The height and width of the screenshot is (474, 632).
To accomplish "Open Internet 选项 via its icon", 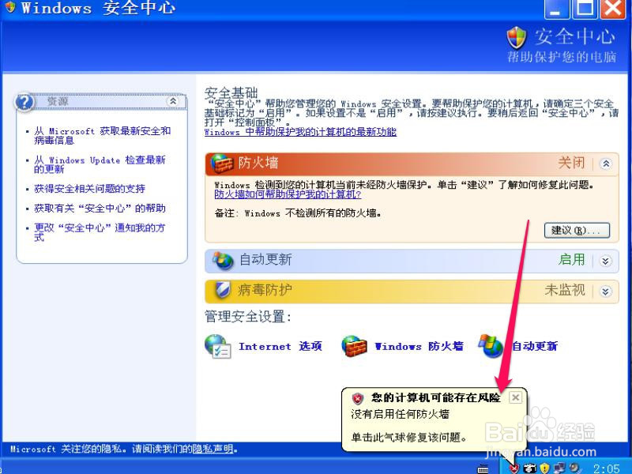I will coord(217,346).
